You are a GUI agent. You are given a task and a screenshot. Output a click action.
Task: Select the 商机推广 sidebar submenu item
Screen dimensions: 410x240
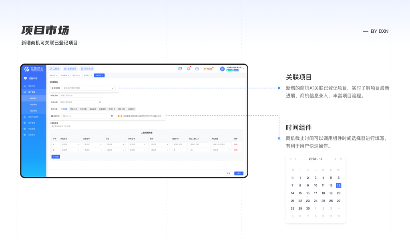pyautogui.click(x=34, y=98)
